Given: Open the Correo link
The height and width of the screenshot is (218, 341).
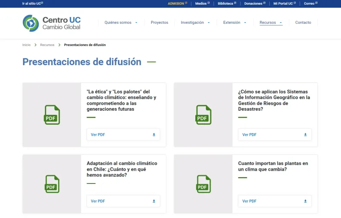Looking at the screenshot, I should coord(309,3).
